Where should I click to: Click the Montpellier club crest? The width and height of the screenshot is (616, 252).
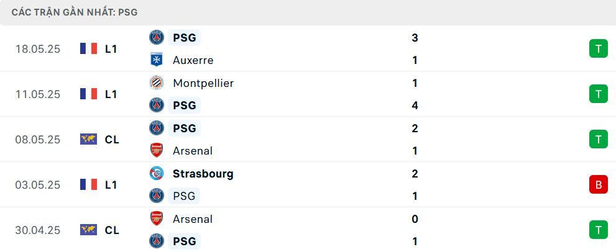(157, 83)
